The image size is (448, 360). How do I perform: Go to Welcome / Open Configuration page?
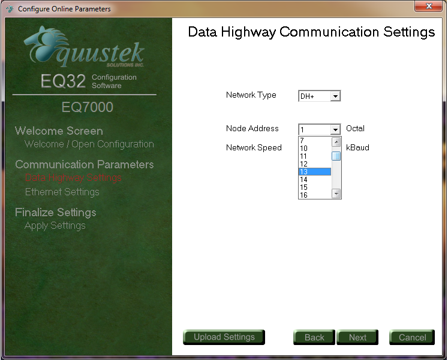pyautogui.click(x=89, y=144)
